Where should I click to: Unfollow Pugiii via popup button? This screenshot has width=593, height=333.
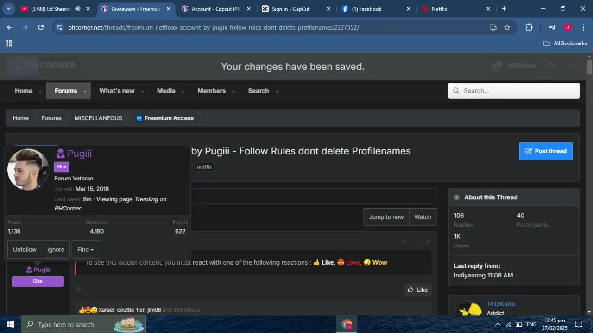pos(25,249)
